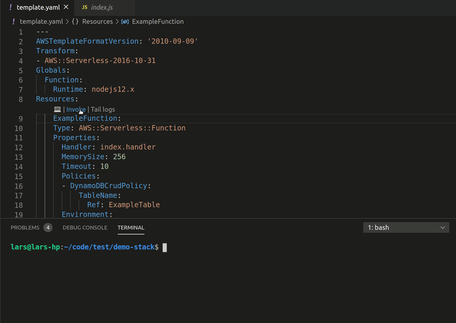
Task: Click the Tail logs code lens link
Action: pyautogui.click(x=103, y=109)
